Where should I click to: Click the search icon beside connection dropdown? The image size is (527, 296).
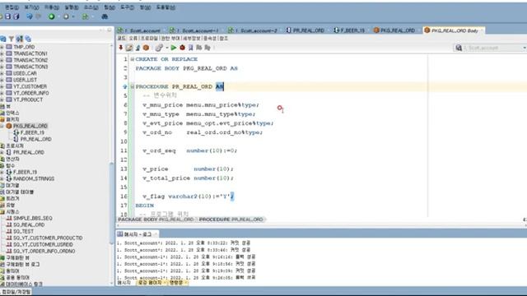tap(459, 48)
